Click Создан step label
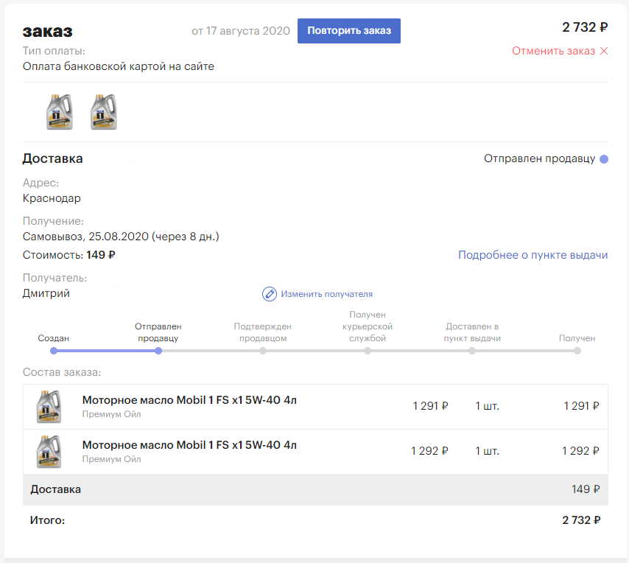This screenshot has width=629, height=563. [x=53, y=338]
